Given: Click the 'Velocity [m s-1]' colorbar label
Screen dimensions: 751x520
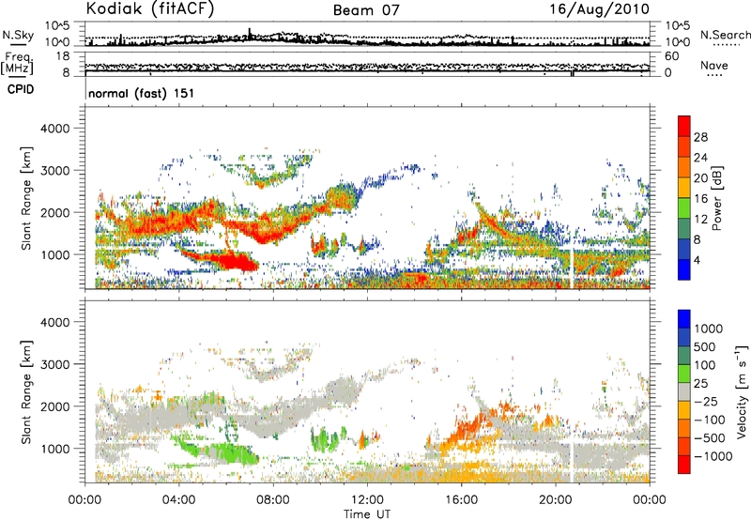Looking at the screenshot, I should (x=742, y=391).
